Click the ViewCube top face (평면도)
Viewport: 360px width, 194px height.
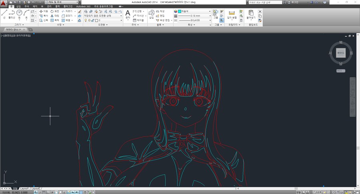(x=341, y=53)
